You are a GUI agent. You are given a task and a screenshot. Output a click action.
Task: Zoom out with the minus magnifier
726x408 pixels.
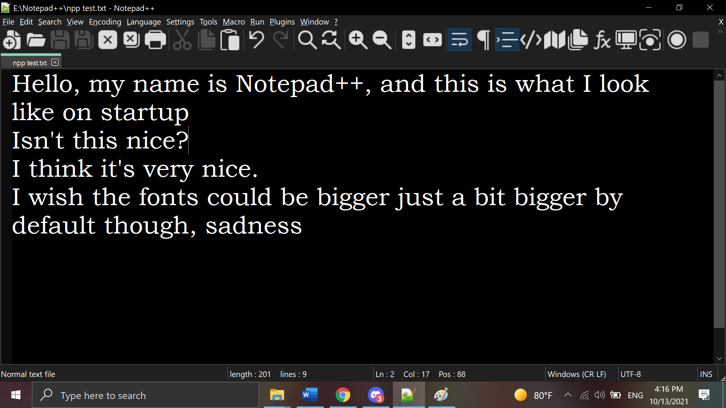(382, 40)
